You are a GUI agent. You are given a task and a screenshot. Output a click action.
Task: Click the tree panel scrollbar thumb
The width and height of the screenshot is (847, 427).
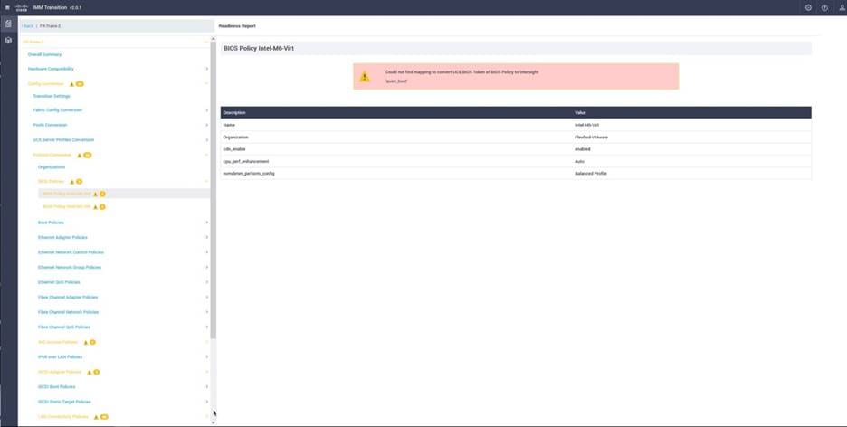[x=213, y=191]
